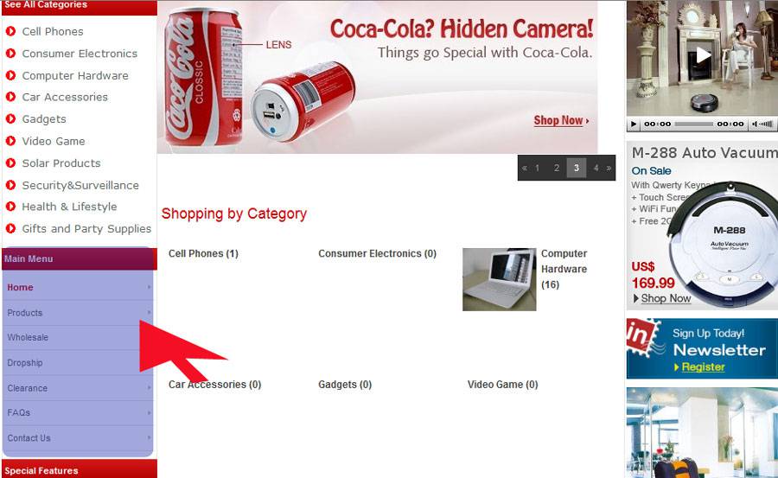Seek using the video progress bar
Viewport: 778px width, 478px height.
[694, 124]
